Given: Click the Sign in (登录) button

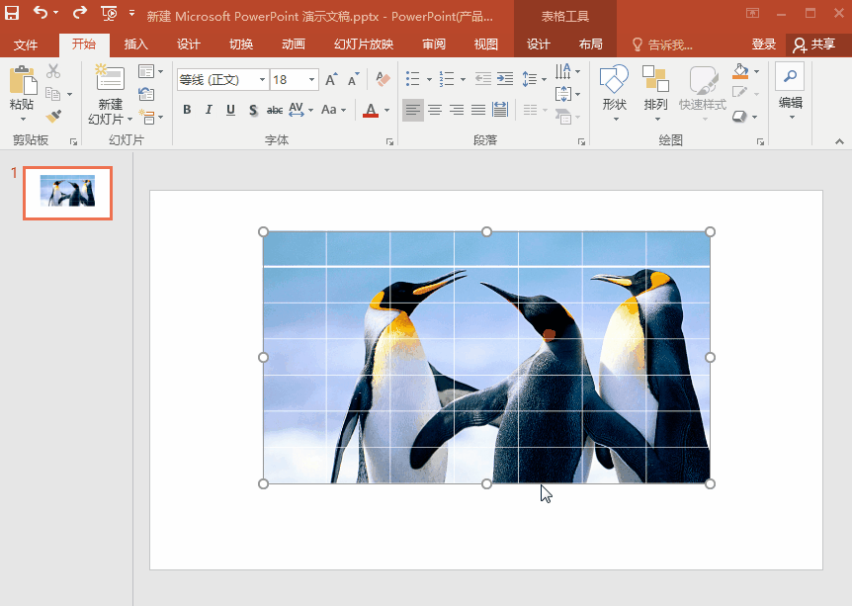Looking at the screenshot, I should (x=763, y=44).
